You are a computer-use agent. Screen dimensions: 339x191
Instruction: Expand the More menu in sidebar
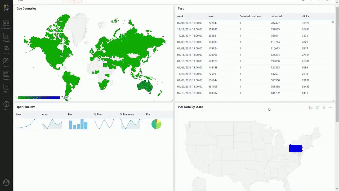click(6, 88)
